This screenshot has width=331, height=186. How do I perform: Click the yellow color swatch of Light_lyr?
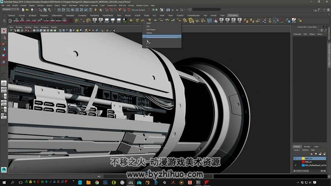[x=303, y=158]
